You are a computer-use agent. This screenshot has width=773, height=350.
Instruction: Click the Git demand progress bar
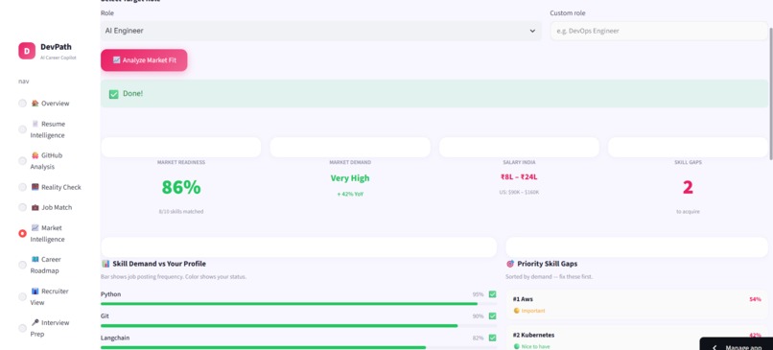click(298, 325)
